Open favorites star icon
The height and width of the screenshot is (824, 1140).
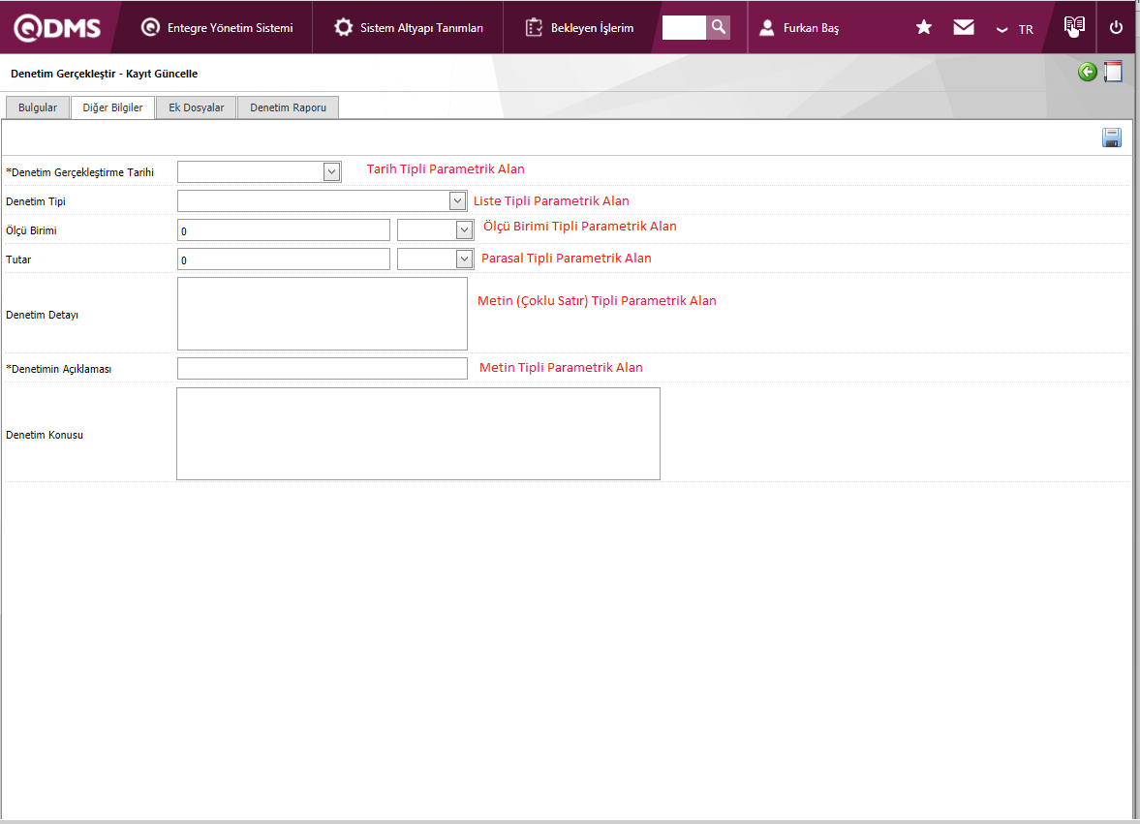point(924,28)
